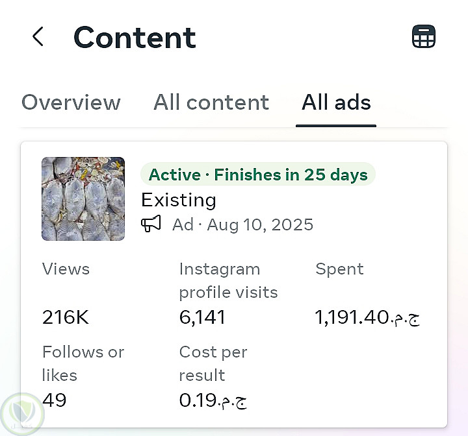This screenshot has height=436, width=468.
Task: Open the fish ad thumbnail image
Action: [83, 199]
